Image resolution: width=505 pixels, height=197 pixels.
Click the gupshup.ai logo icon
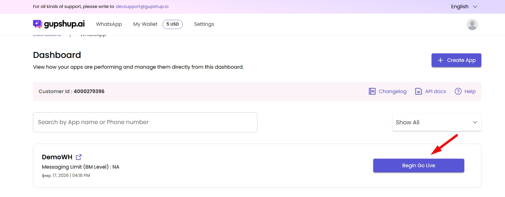click(37, 24)
